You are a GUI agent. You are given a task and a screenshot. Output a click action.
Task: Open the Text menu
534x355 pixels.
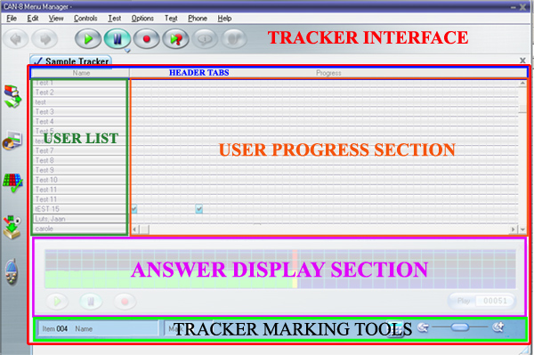171,19
